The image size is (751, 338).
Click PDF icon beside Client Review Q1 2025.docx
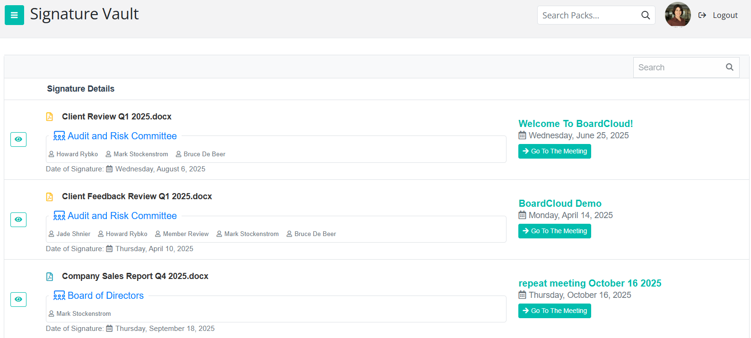[x=50, y=117]
